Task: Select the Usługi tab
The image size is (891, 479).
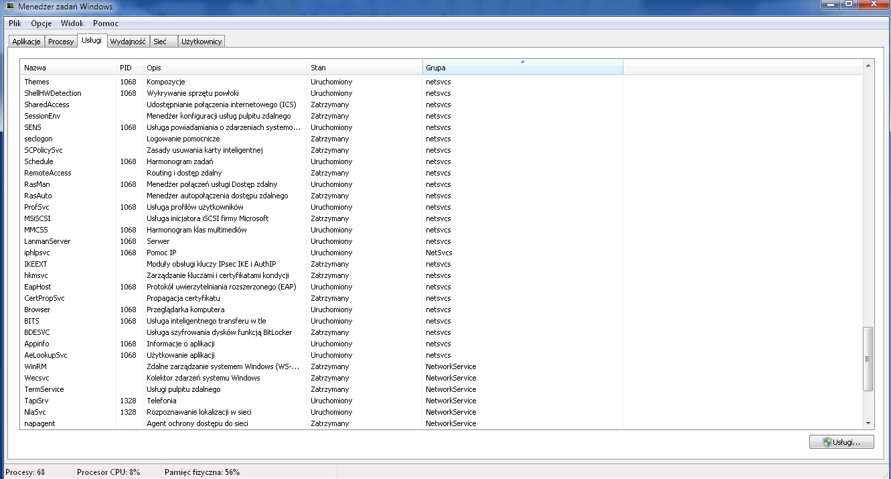Action: click(92, 40)
